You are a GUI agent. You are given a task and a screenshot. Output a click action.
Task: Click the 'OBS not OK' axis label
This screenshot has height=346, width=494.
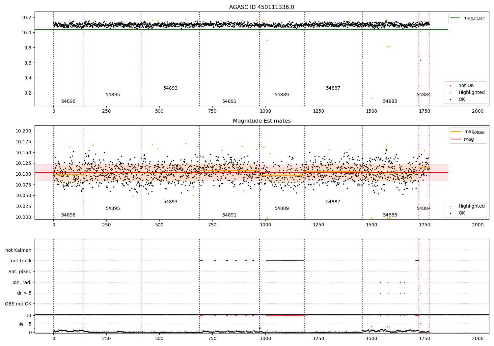(x=18, y=304)
